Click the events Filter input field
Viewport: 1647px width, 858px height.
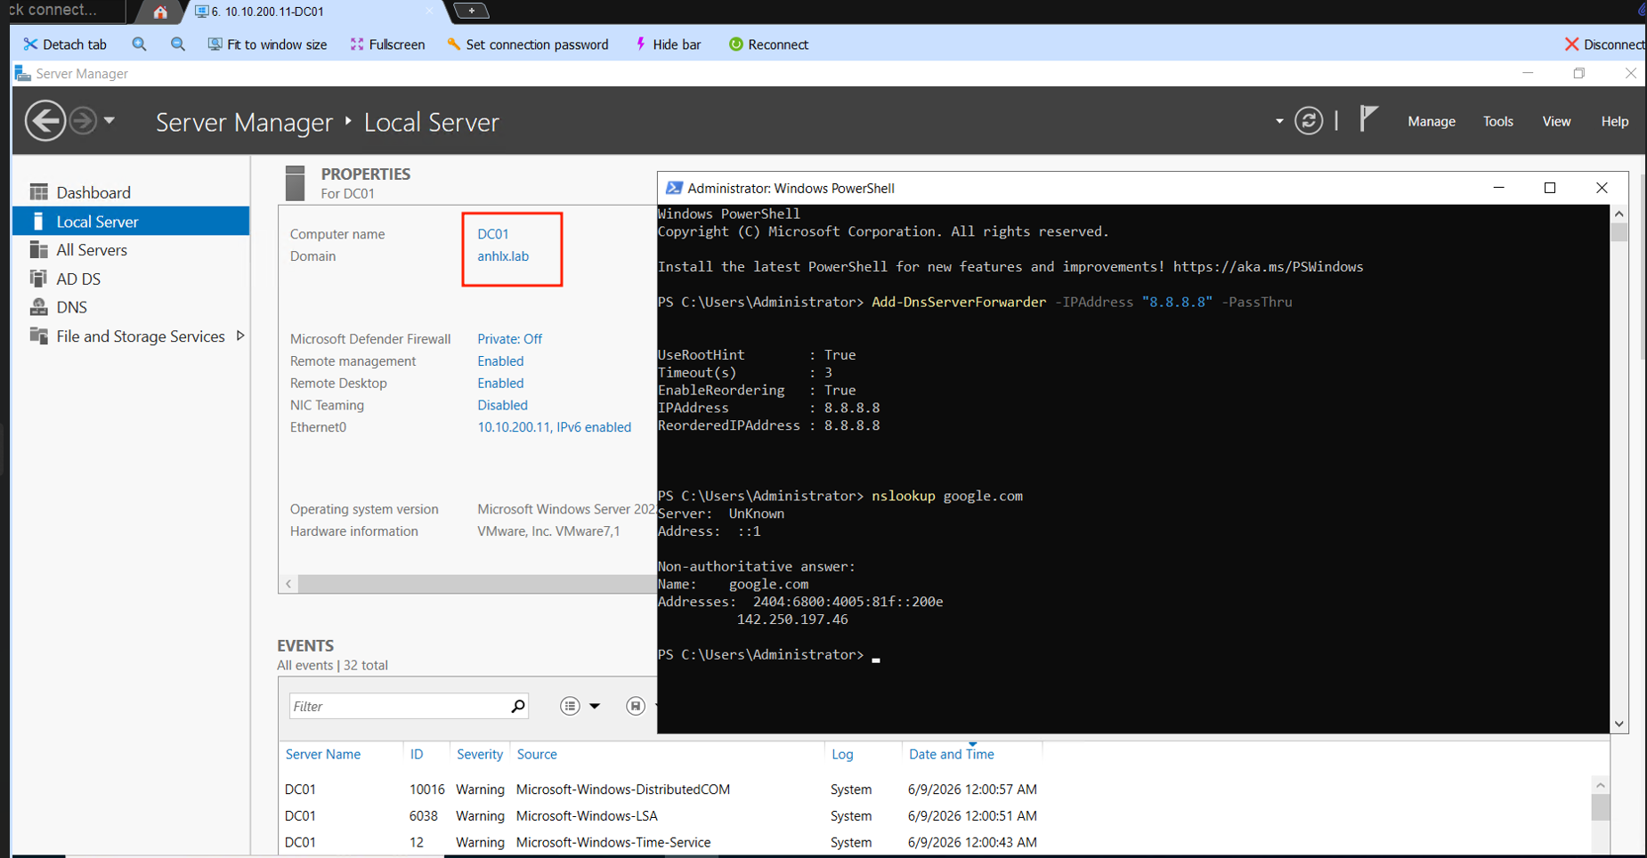click(398, 706)
